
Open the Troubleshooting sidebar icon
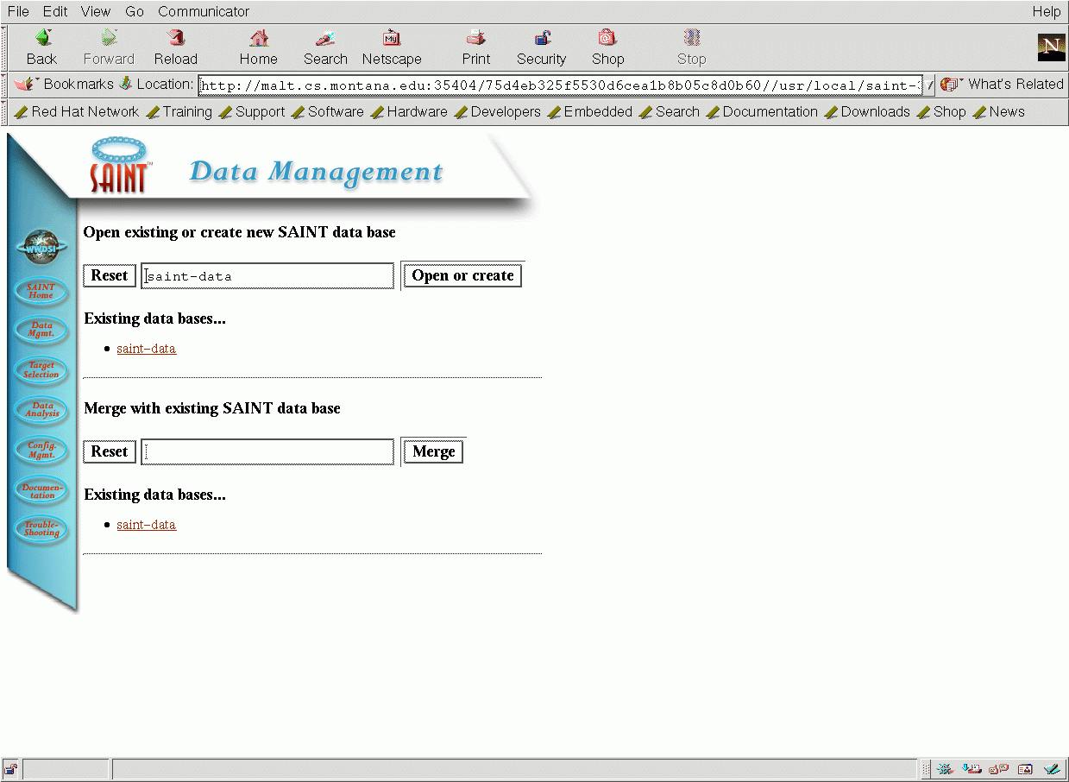coord(41,529)
